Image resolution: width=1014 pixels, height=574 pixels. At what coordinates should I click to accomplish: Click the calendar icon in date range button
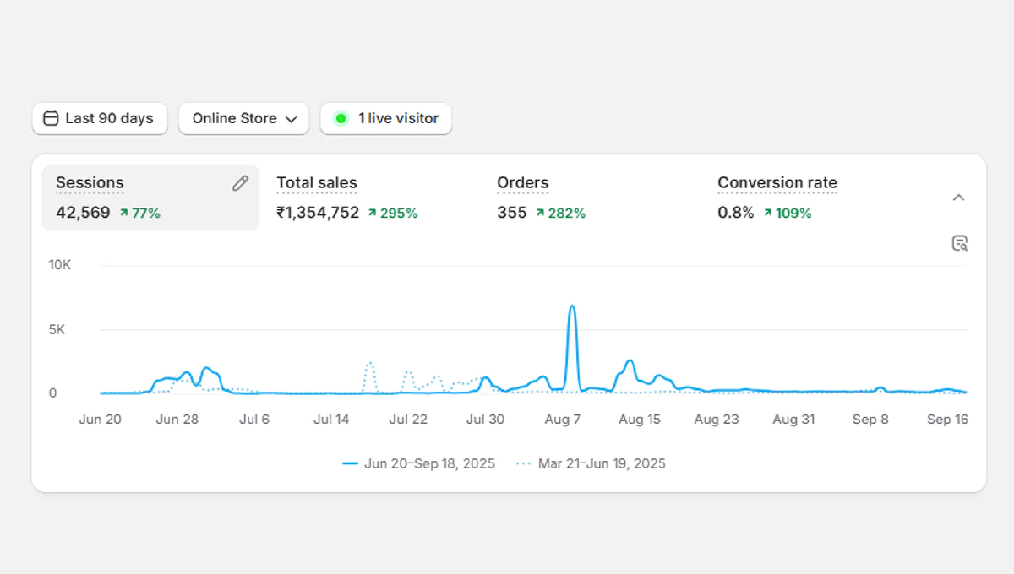click(x=51, y=118)
